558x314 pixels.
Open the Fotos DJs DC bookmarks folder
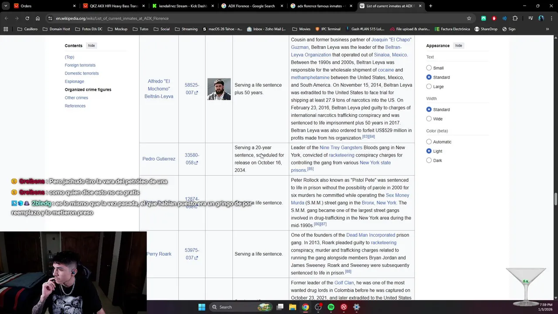89,29
